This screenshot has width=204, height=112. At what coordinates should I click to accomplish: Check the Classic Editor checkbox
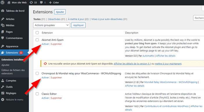(37, 94)
